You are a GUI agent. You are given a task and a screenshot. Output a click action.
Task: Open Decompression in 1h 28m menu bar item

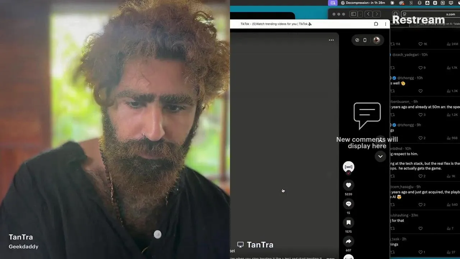click(363, 3)
